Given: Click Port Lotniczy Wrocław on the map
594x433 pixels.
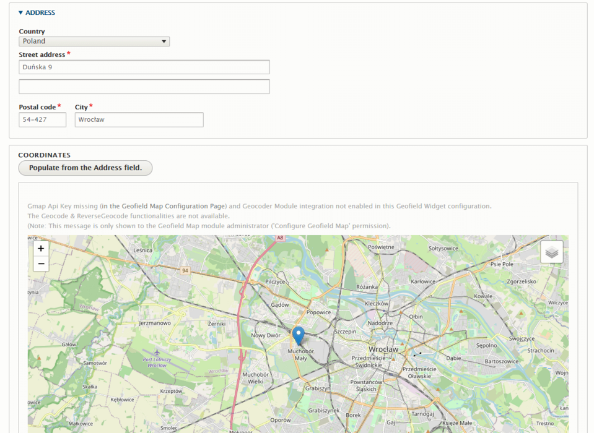Looking at the screenshot, I should tap(157, 361).
